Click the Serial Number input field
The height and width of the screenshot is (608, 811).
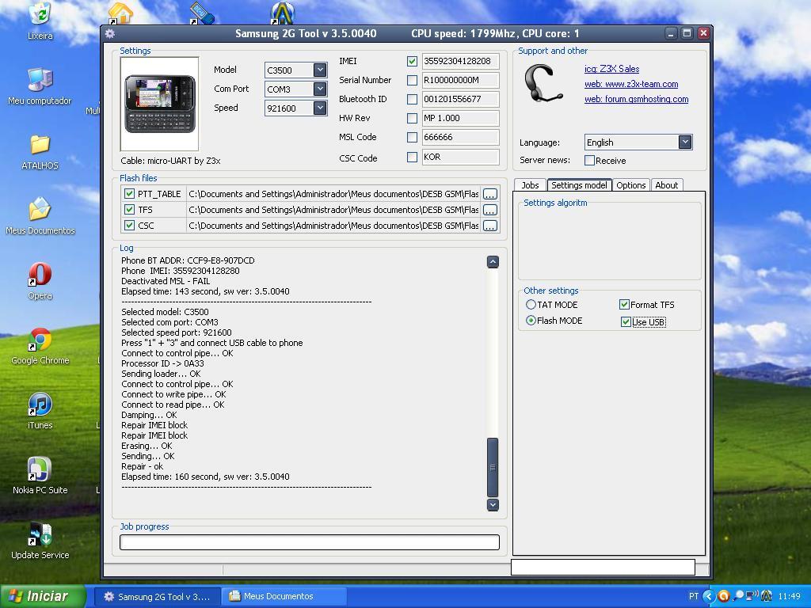(x=460, y=80)
